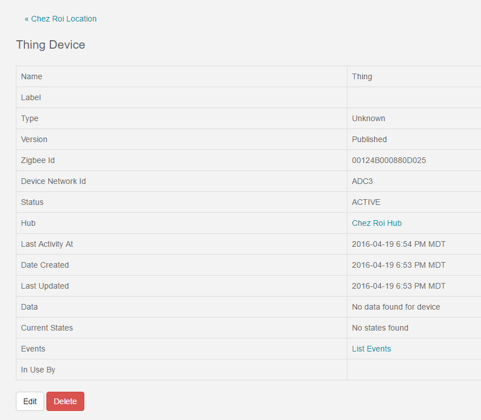
Task: Click the Version row label
Action: coord(34,139)
